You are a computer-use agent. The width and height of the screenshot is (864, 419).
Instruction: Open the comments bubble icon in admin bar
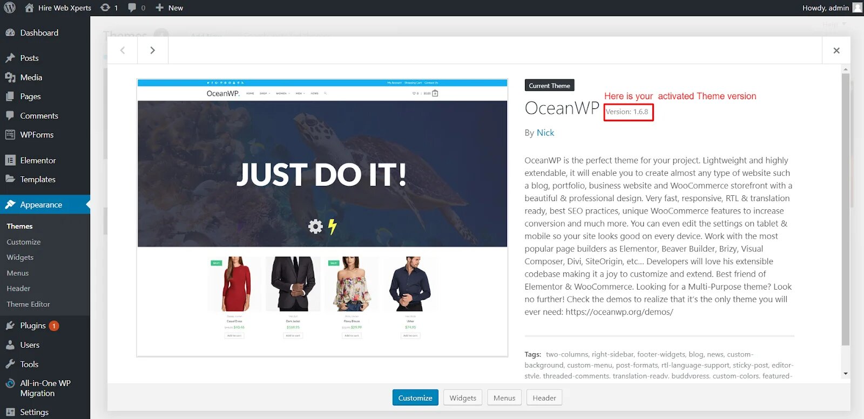pos(132,8)
